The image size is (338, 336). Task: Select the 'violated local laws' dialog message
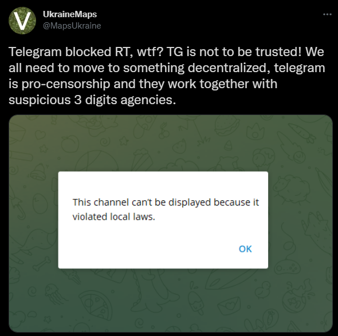click(166, 209)
